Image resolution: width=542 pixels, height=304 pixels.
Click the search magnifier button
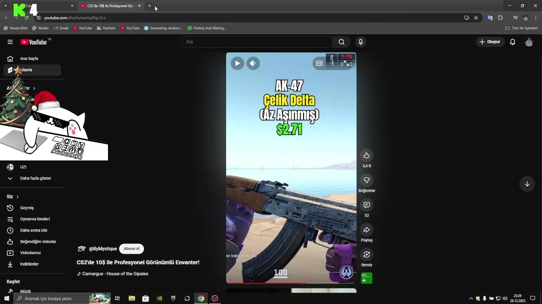(341, 42)
